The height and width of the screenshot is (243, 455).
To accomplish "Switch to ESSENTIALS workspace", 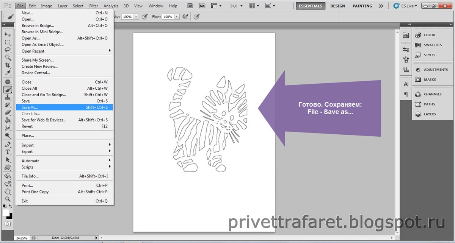I will [311, 6].
